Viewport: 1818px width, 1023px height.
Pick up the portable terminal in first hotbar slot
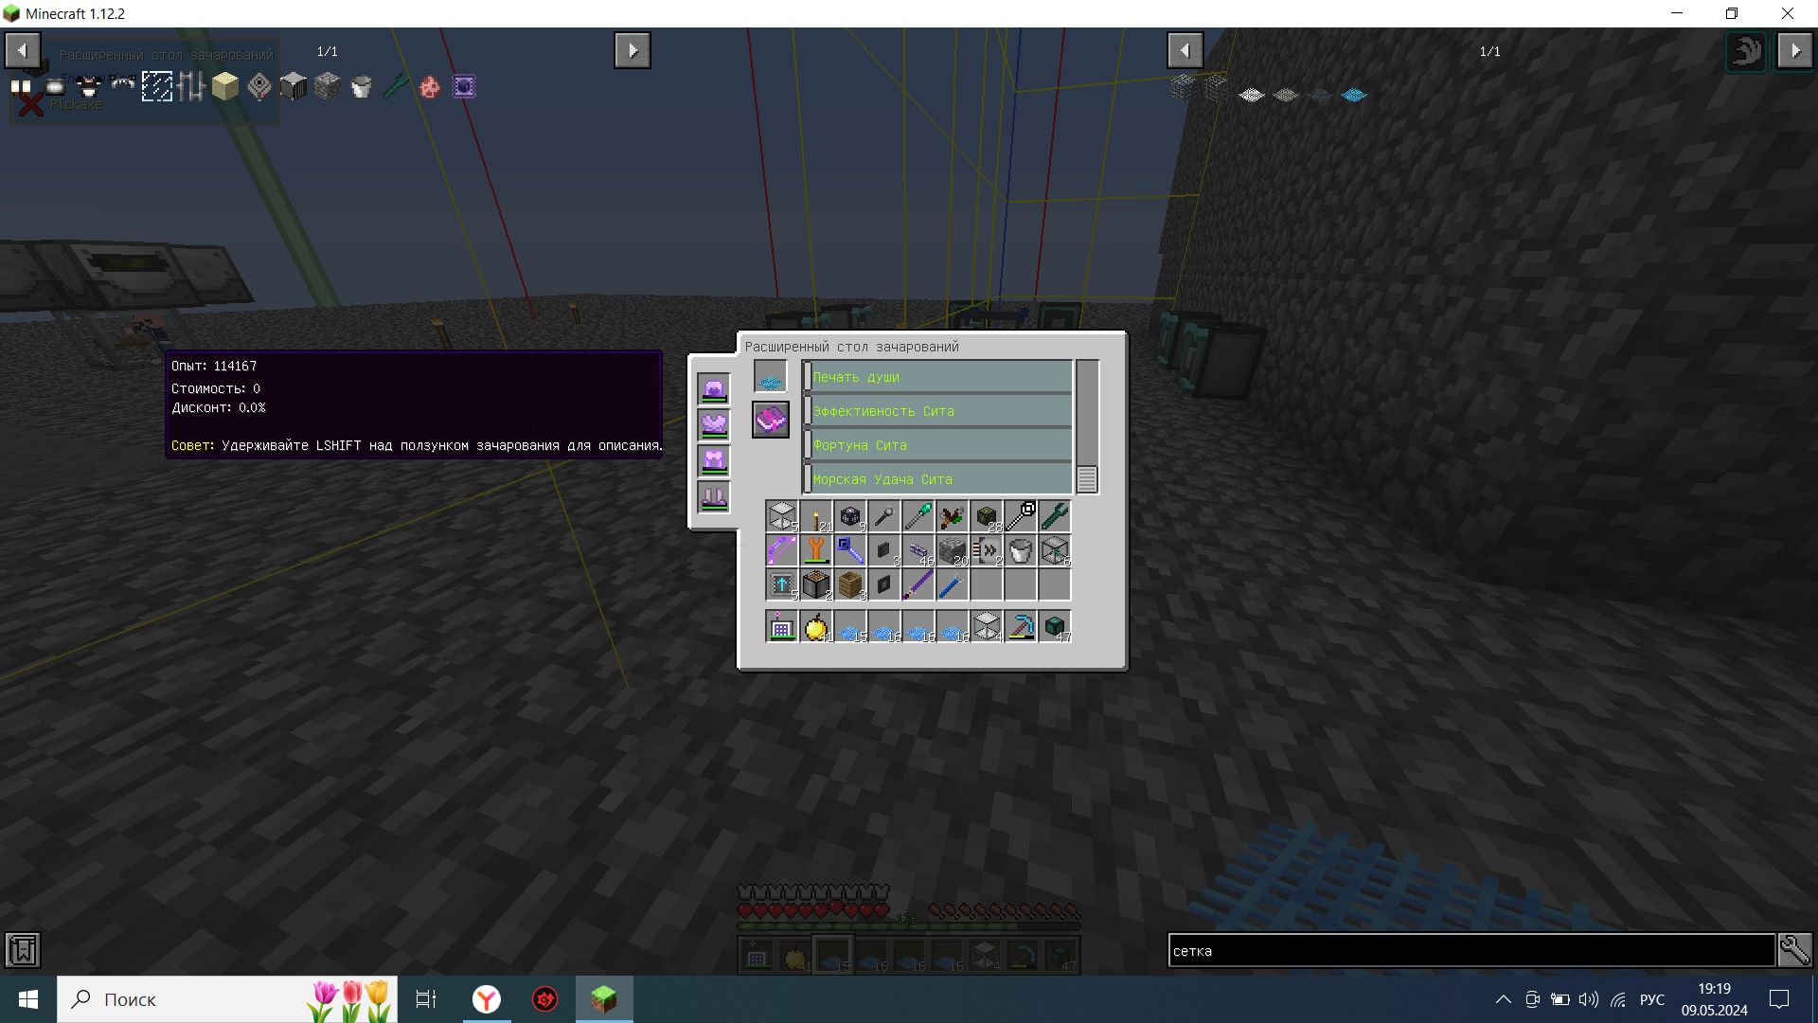pyautogui.click(x=782, y=627)
